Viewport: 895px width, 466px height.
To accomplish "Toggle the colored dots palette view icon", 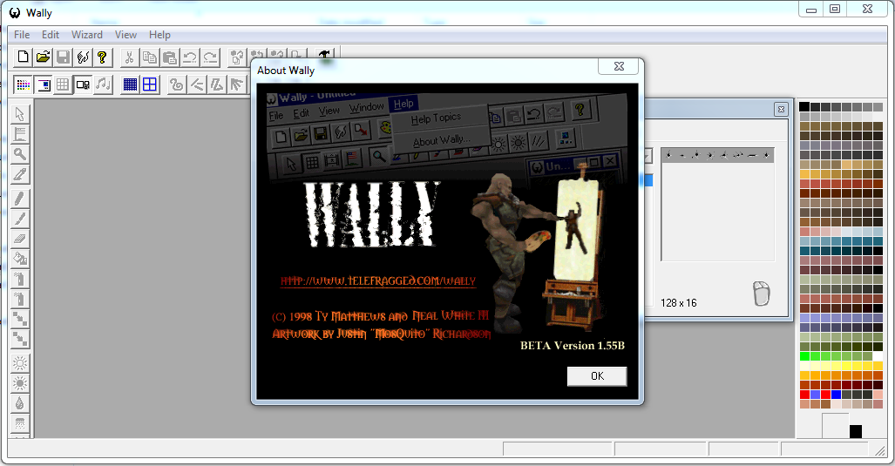I will pyautogui.click(x=23, y=85).
